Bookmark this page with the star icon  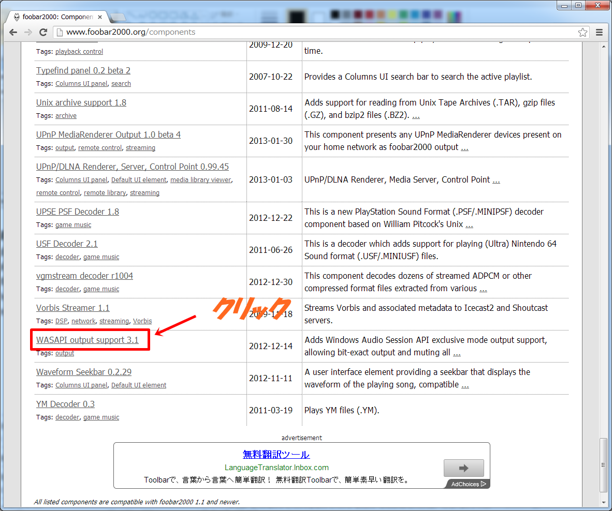pos(582,33)
